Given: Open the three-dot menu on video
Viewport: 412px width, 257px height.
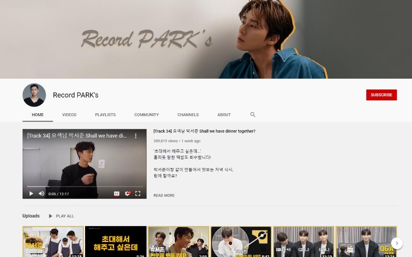Looking at the screenshot, I should coord(136,136).
